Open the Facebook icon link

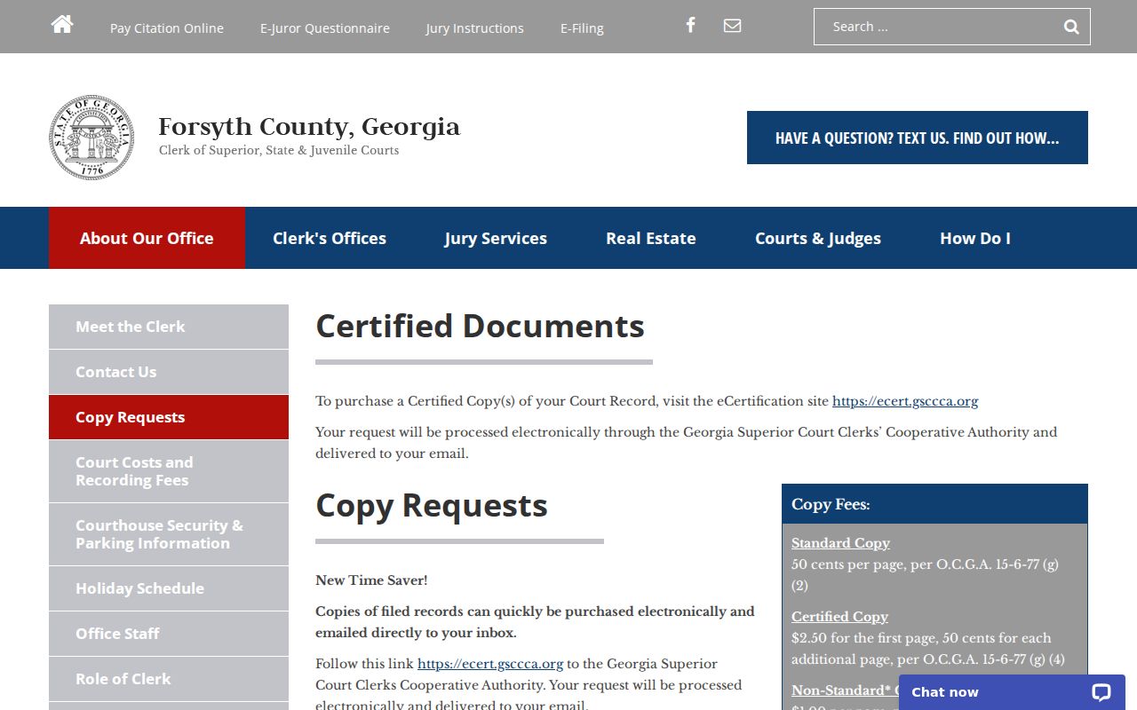coord(690,25)
